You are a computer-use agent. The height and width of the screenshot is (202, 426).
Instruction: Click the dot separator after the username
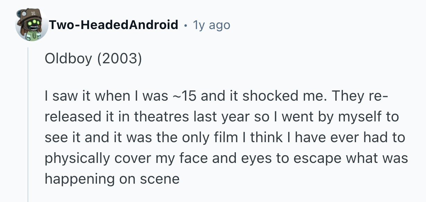tap(186, 25)
